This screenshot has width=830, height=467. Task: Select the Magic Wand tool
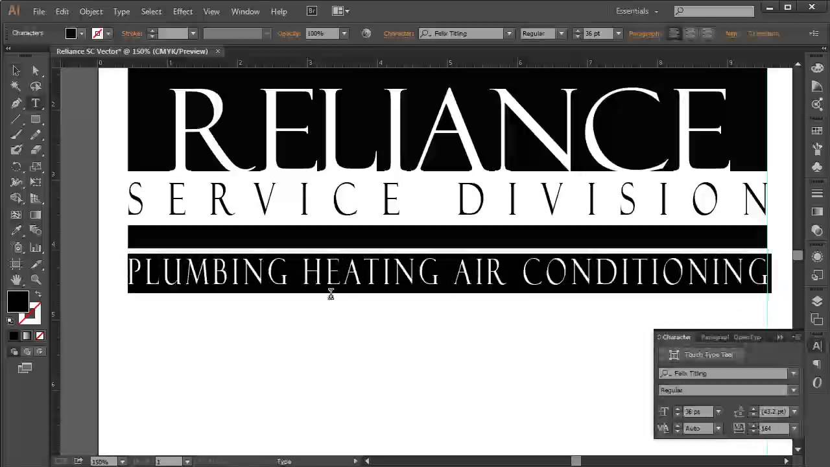[16, 86]
